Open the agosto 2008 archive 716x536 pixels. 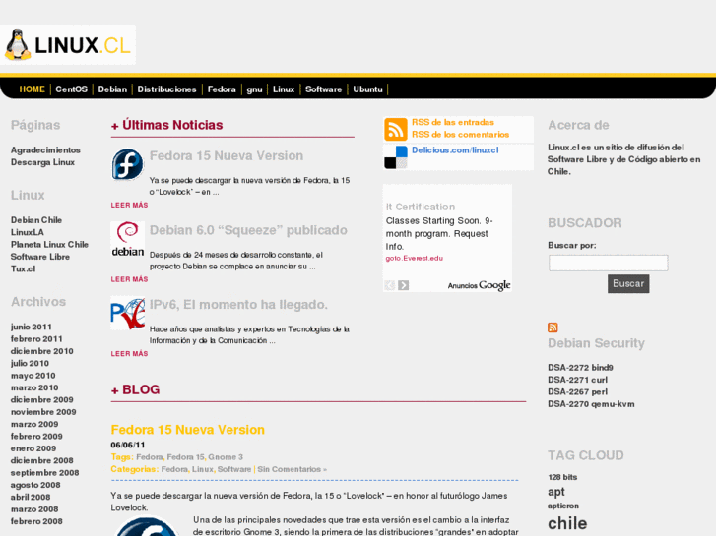35,485
